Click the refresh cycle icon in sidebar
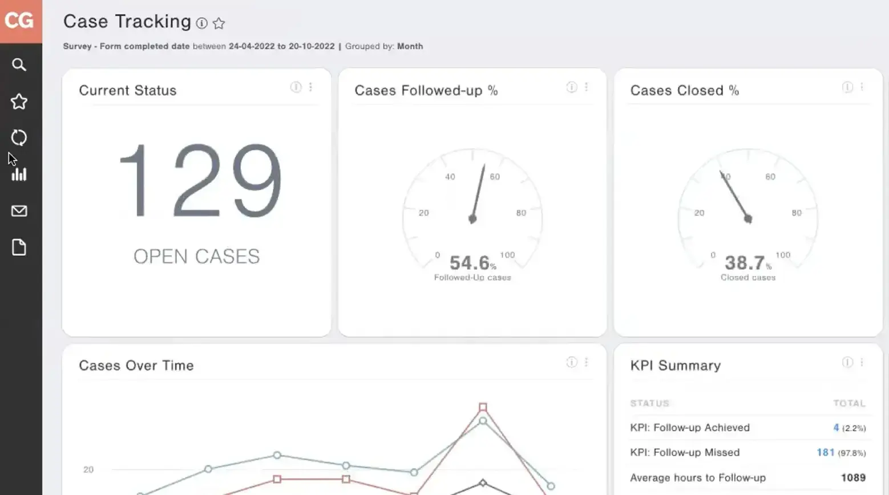 point(19,137)
